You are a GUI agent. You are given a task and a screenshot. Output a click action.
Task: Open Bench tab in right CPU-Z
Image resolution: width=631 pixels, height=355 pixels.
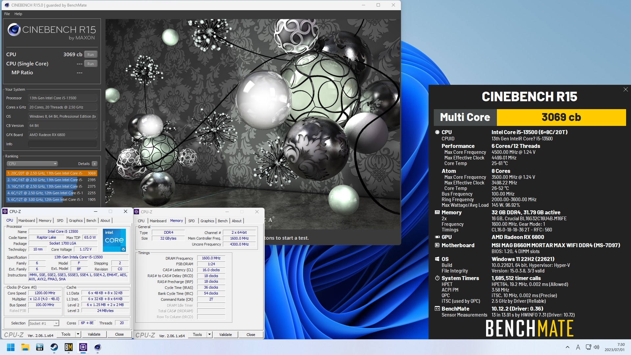223,221
